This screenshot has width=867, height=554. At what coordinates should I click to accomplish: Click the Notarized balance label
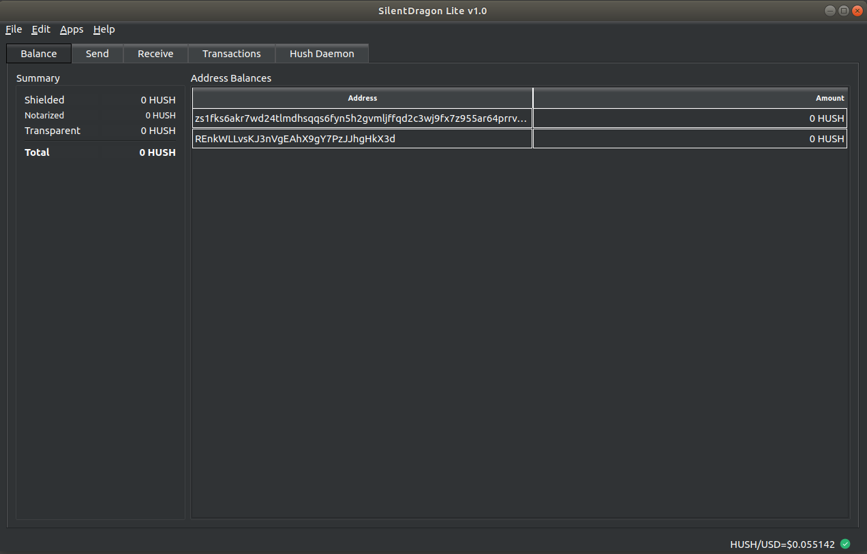(44, 116)
